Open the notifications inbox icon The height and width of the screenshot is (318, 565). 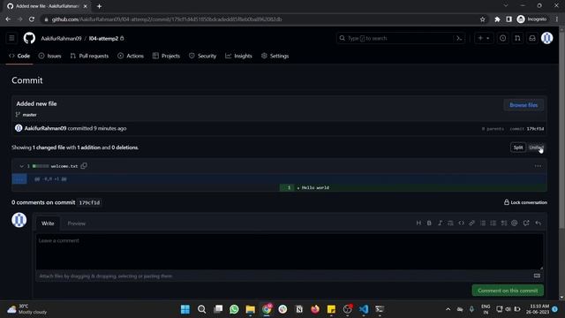[x=532, y=38]
